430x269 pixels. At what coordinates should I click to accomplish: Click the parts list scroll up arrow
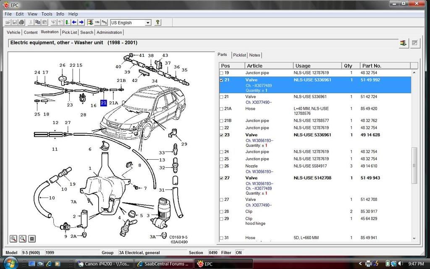click(x=414, y=73)
